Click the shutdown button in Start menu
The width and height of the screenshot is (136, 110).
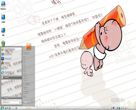pyautogui.click(x=26, y=102)
